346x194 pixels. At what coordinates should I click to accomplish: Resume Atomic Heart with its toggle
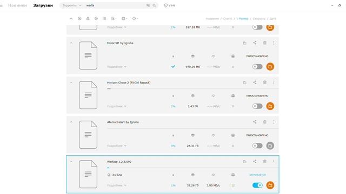[257, 146]
